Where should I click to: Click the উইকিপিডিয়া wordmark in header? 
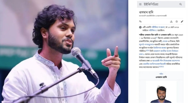tap(151, 4)
